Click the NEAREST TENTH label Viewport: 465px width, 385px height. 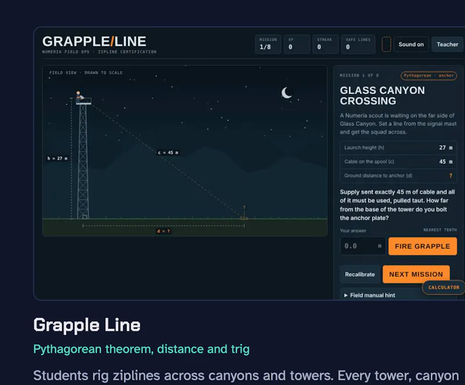(440, 230)
